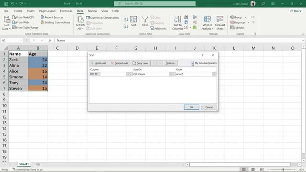Image resolution: width=306 pixels, height=172 pixels.
Task: Click the Redo arrow in the title bar
Action: coord(21,4)
